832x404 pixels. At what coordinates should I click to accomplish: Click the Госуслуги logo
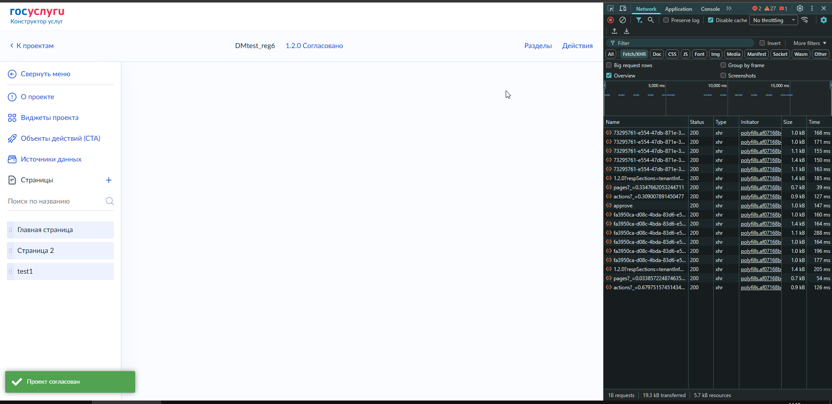(37, 12)
